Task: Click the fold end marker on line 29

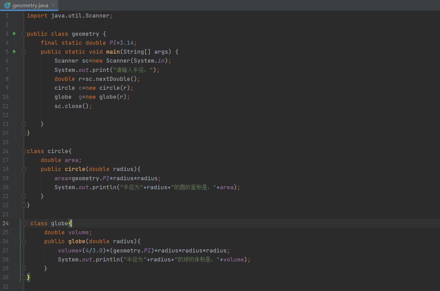Action: coord(24,268)
